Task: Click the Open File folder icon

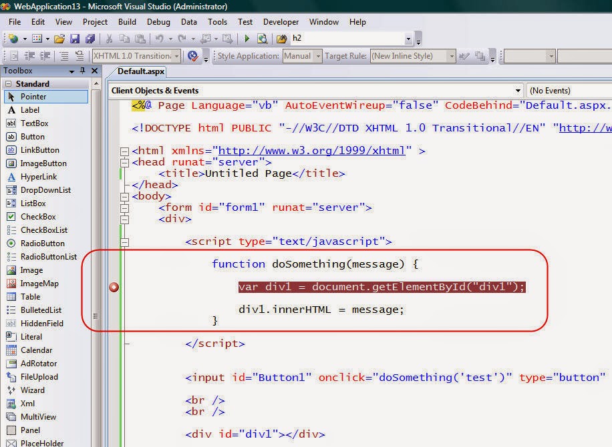Action: click(x=59, y=39)
